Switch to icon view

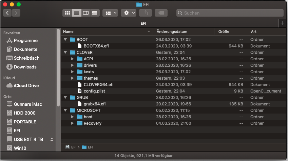pos(68,13)
